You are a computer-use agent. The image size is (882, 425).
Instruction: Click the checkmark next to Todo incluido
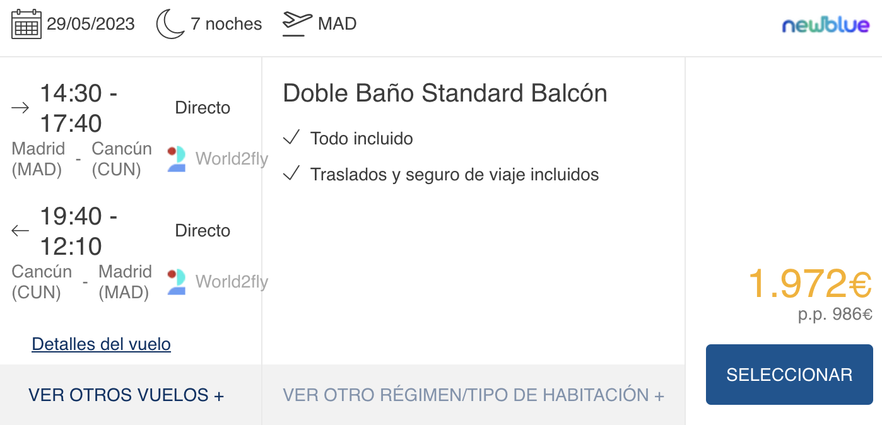pyautogui.click(x=291, y=137)
